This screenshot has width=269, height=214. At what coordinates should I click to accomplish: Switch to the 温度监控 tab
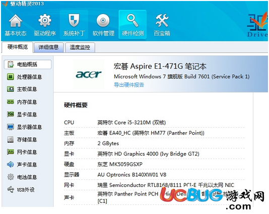pos(80,47)
